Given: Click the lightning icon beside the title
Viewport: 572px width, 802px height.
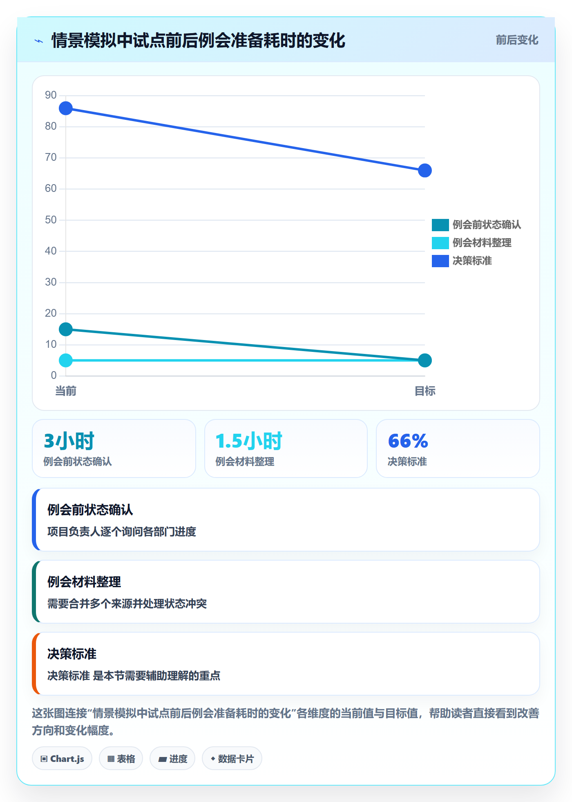Looking at the screenshot, I should coord(39,41).
